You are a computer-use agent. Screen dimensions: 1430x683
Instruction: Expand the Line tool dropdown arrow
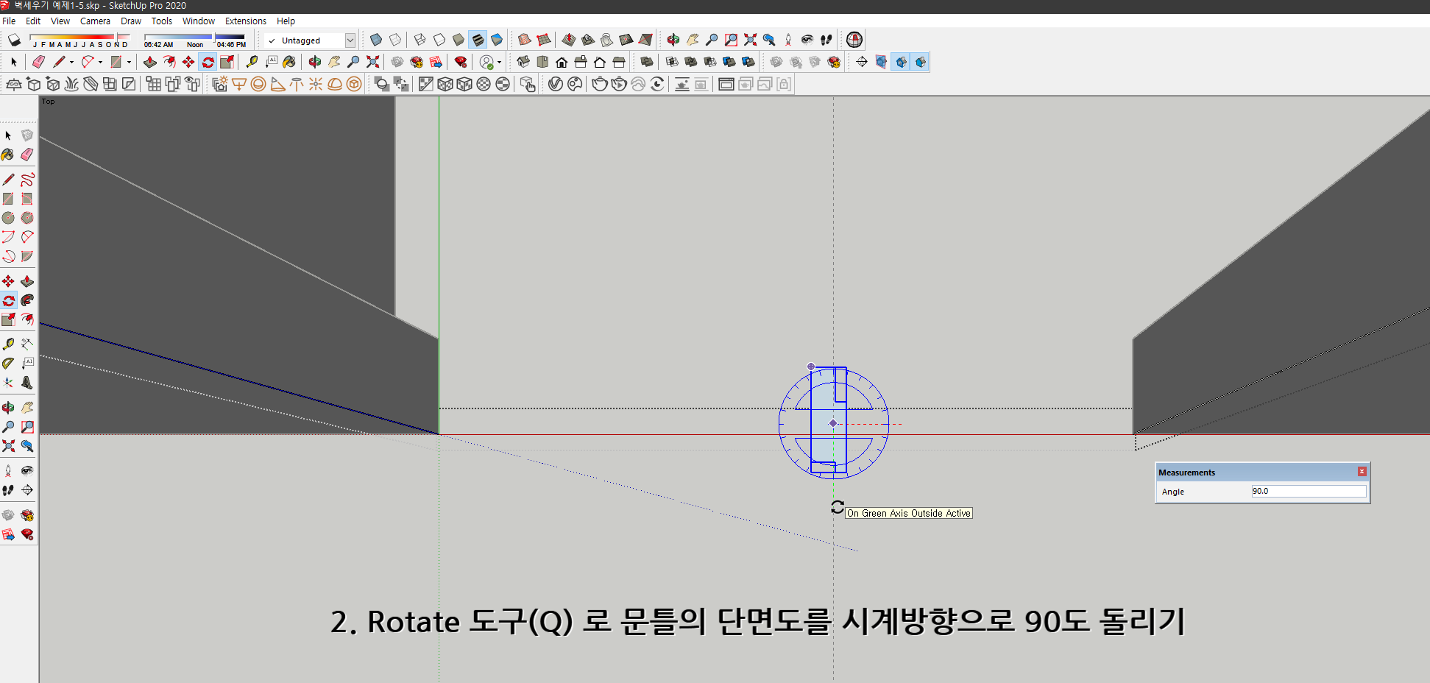[x=71, y=62]
